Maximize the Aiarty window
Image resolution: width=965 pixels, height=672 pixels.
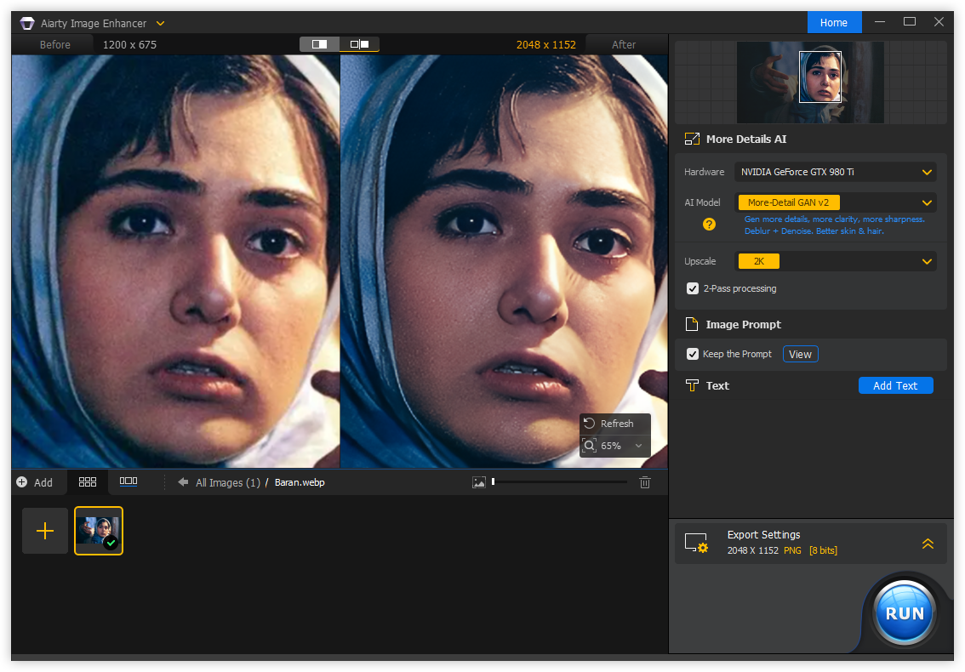coord(910,22)
